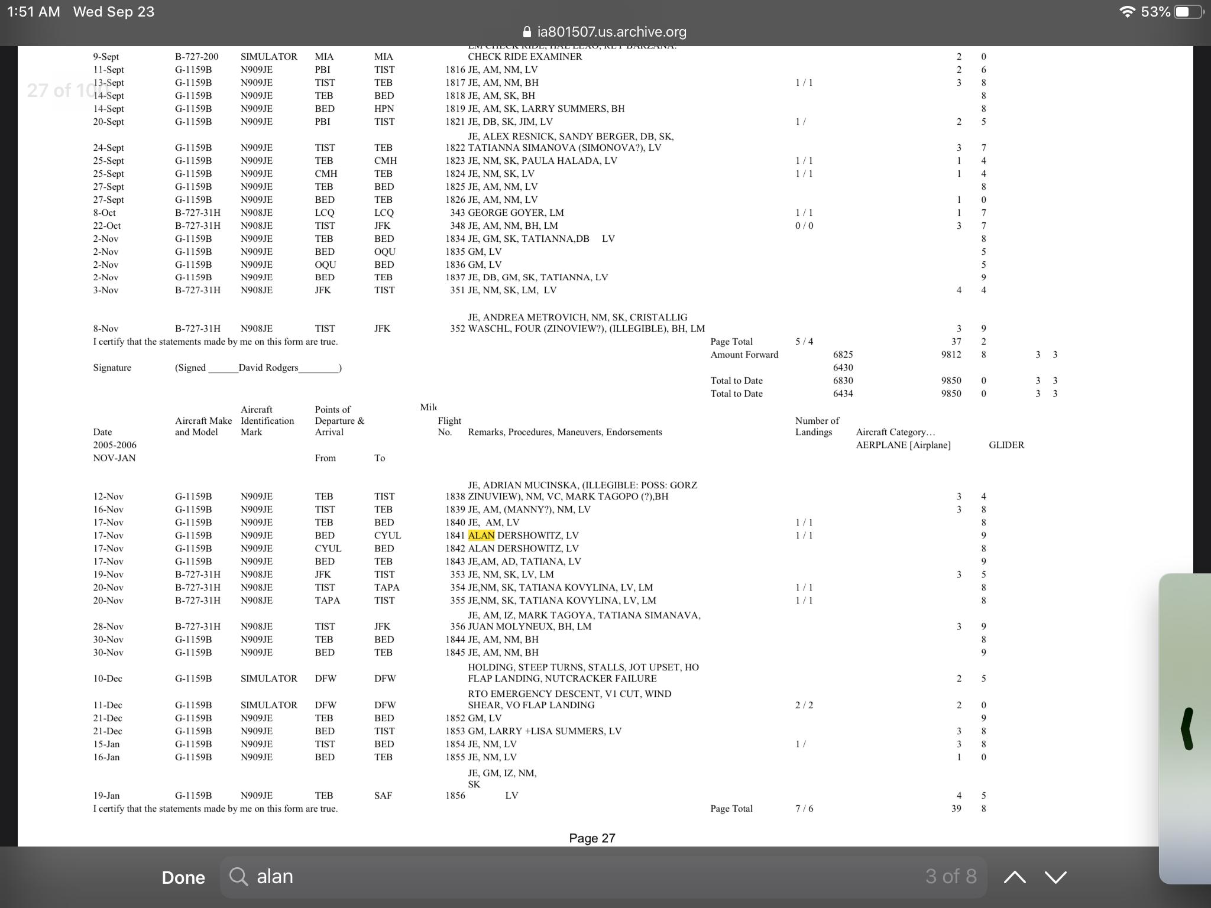Viewport: 1211px width, 908px height.
Task: Tap the lock icon beside the URL
Action: point(528,31)
